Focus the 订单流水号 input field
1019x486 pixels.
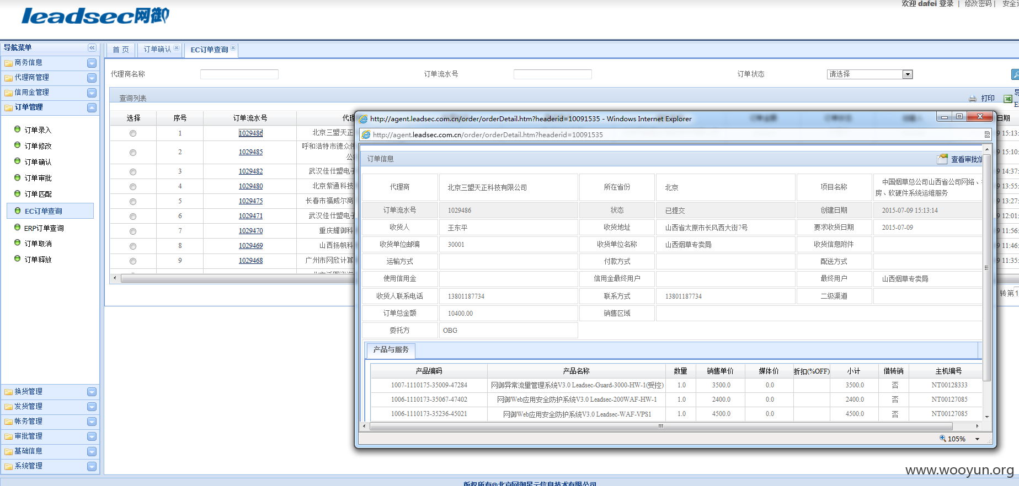pyautogui.click(x=552, y=74)
